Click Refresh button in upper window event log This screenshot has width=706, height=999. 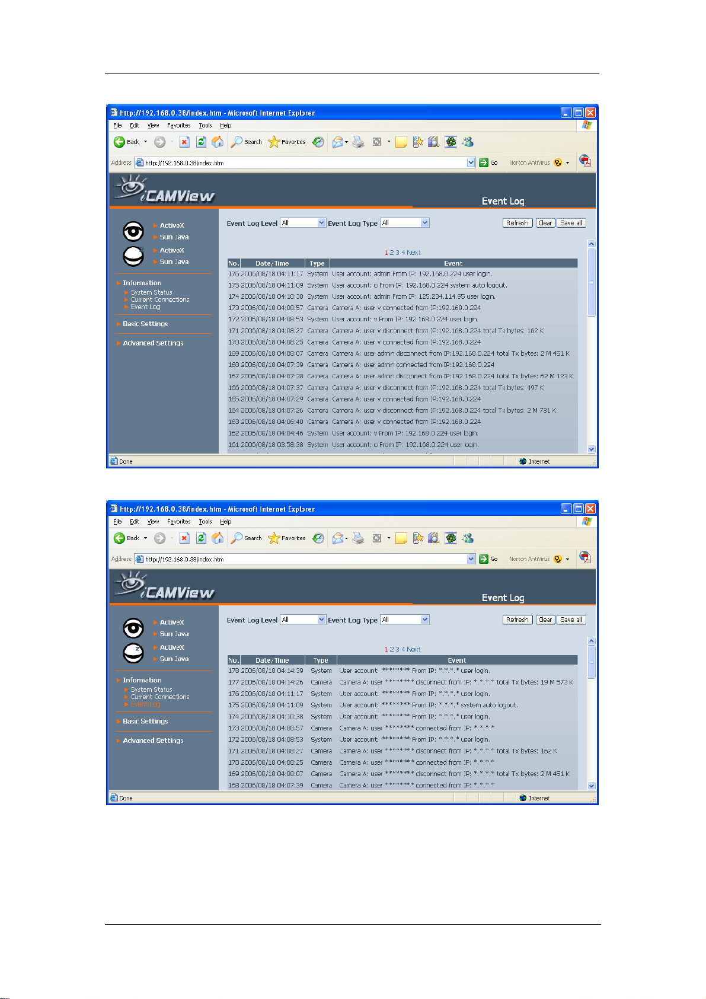pos(517,223)
